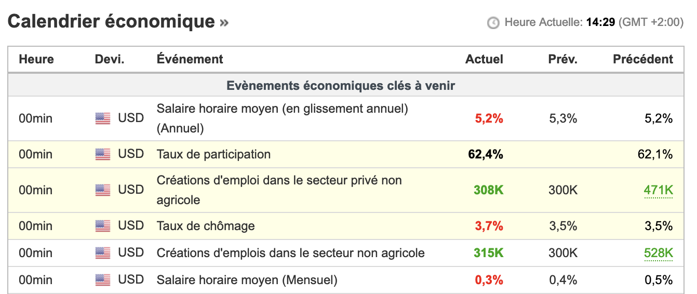Viewport: 697px width, 294px height.
Task: Click US flag next to Salaire horaire moyen (Mensuel)
Action: click(x=103, y=280)
